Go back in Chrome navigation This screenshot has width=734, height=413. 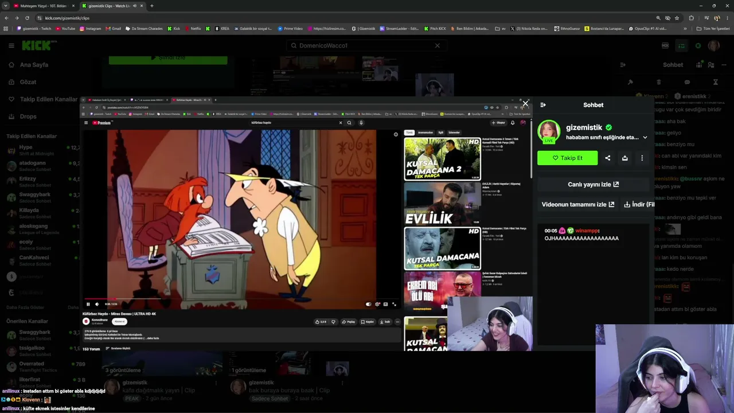point(6,18)
